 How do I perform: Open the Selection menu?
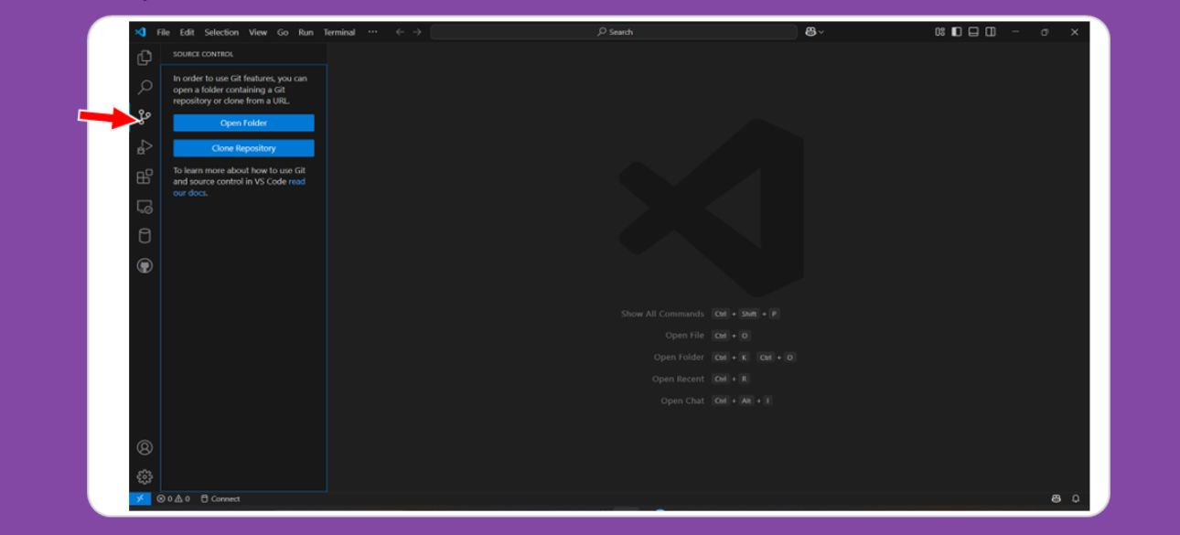221,32
